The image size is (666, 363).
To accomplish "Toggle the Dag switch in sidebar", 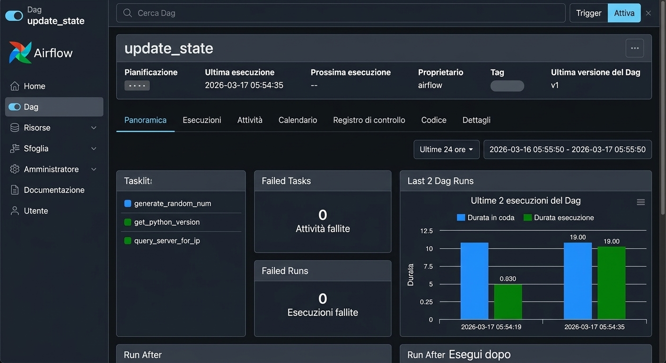I will [x=15, y=107].
